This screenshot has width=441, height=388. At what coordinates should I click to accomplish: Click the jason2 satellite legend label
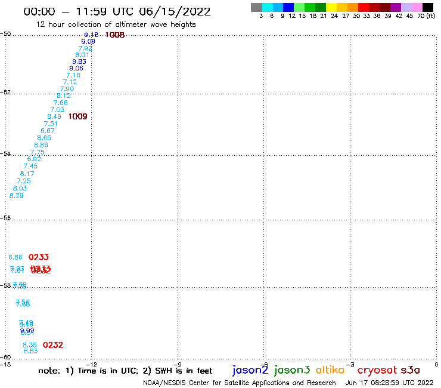(250, 370)
